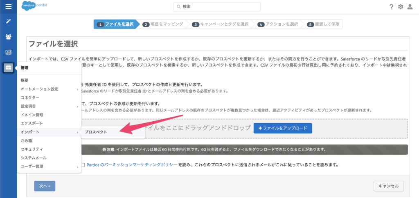Click the drag-and-drop file area
The width and height of the screenshot is (419, 198).
pyautogui.click(x=244, y=129)
